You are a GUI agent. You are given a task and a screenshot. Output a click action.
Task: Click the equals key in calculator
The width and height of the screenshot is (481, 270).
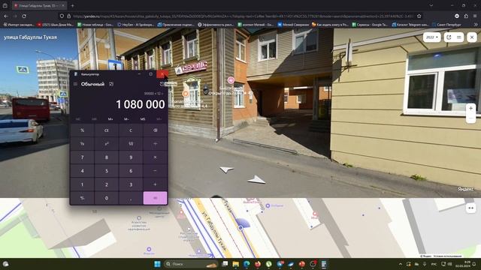click(156, 198)
